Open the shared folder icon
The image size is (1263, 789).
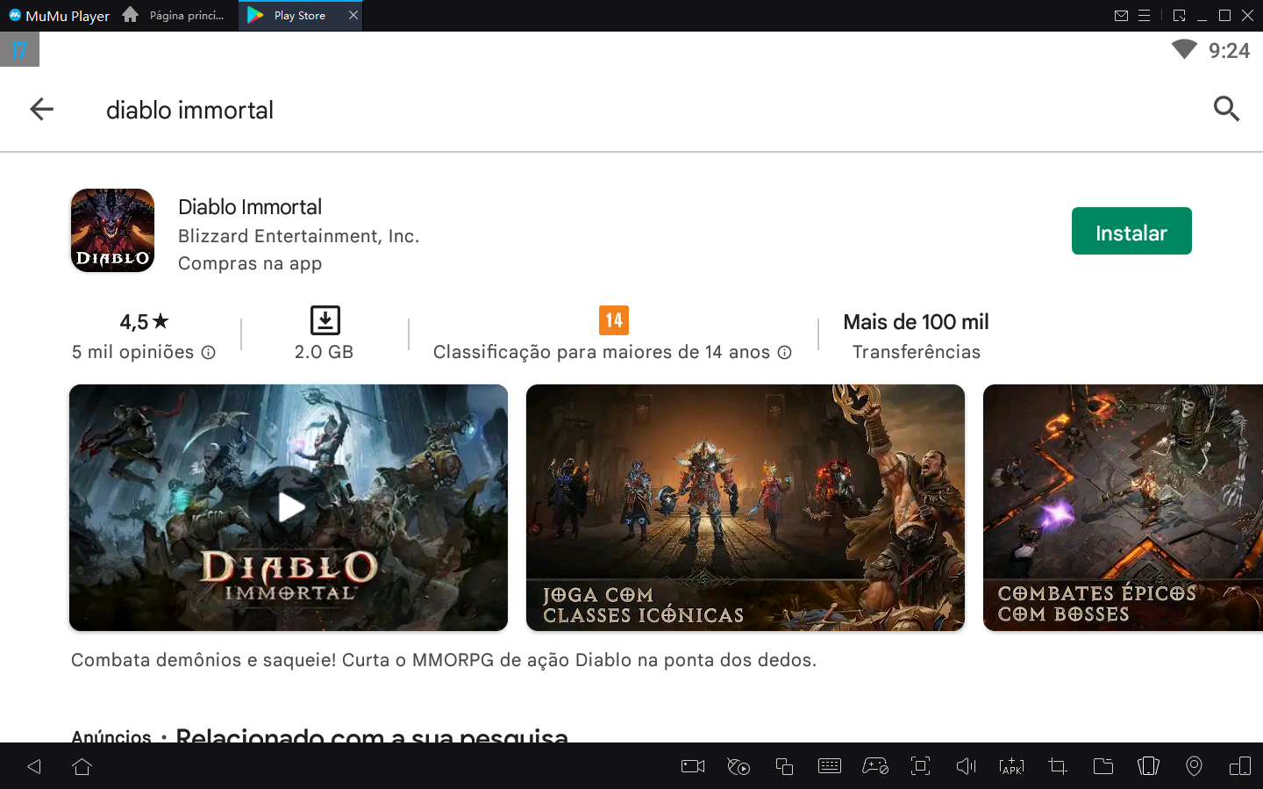pyautogui.click(x=1102, y=766)
